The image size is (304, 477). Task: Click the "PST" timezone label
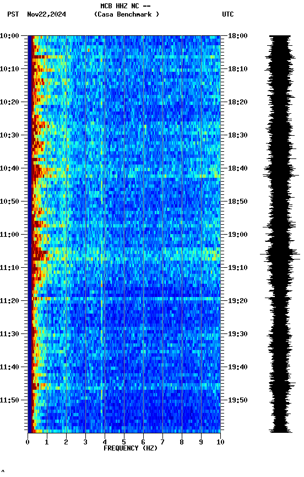click(13, 14)
